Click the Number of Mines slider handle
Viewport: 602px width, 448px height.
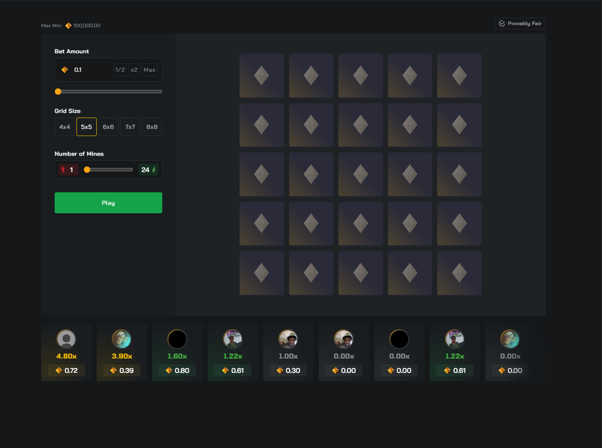87,170
